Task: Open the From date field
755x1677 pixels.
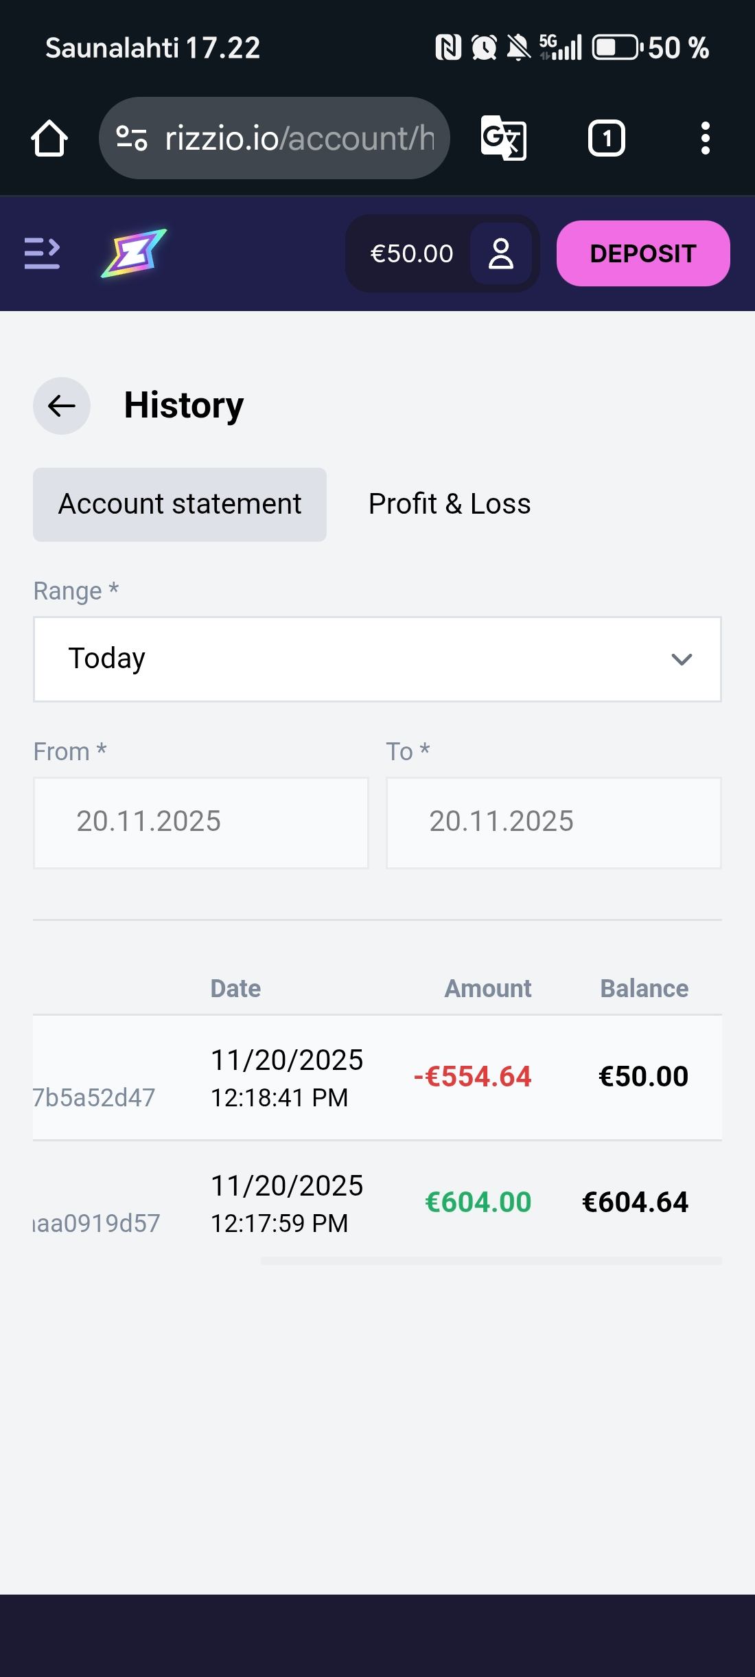Action: pyautogui.click(x=201, y=823)
